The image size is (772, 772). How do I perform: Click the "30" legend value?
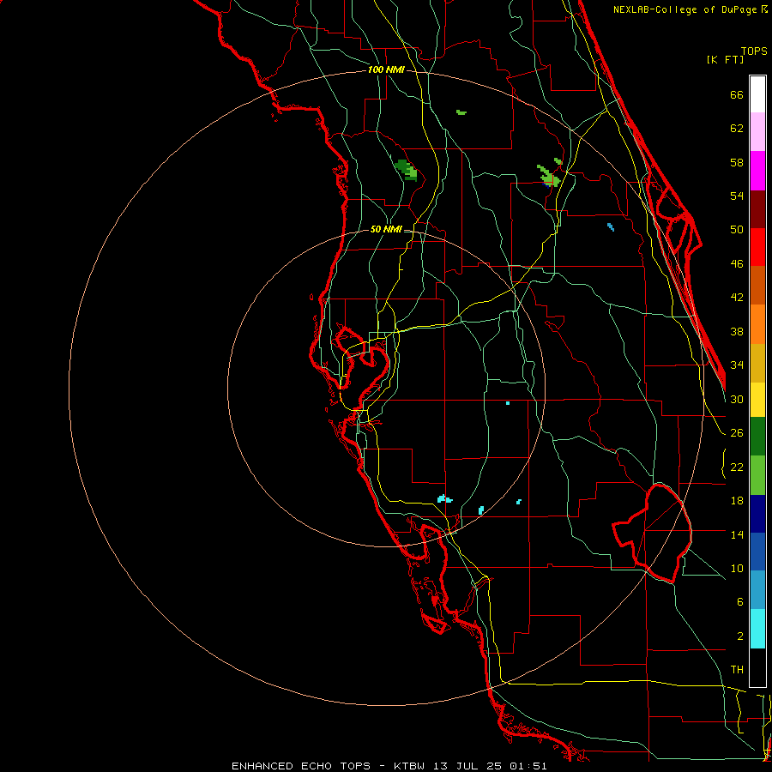point(737,399)
